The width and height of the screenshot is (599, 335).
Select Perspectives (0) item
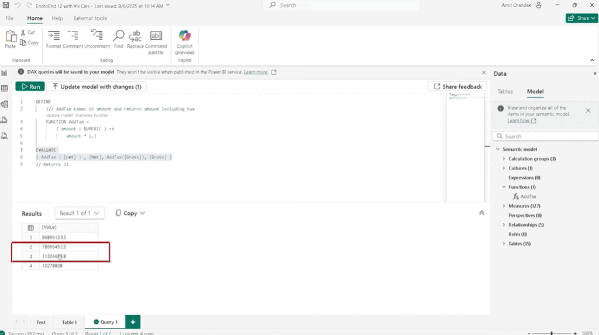(x=525, y=215)
